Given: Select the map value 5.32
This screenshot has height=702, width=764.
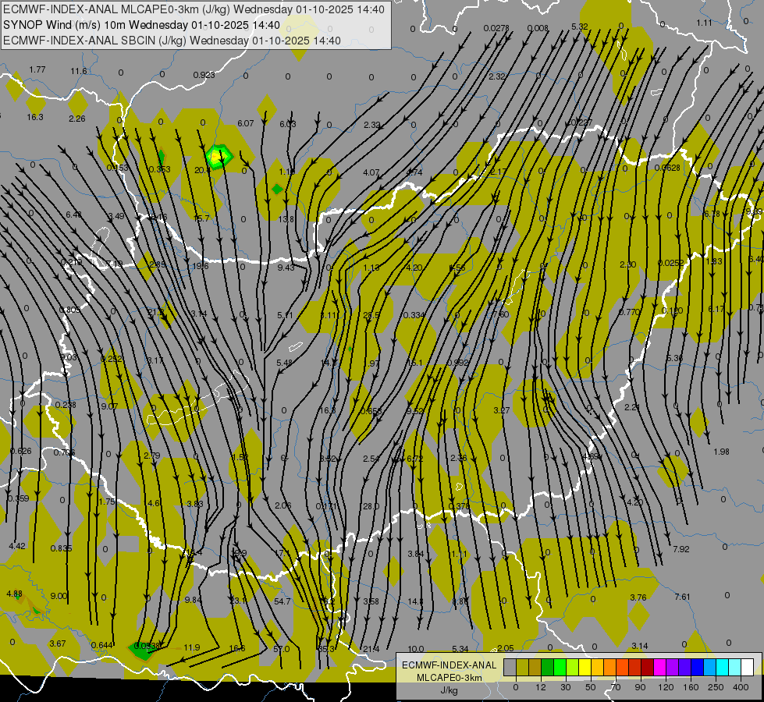Looking at the screenshot, I should pos(579,27).
